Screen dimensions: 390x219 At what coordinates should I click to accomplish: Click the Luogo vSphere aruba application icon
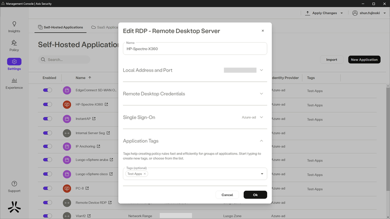[67, 160]
